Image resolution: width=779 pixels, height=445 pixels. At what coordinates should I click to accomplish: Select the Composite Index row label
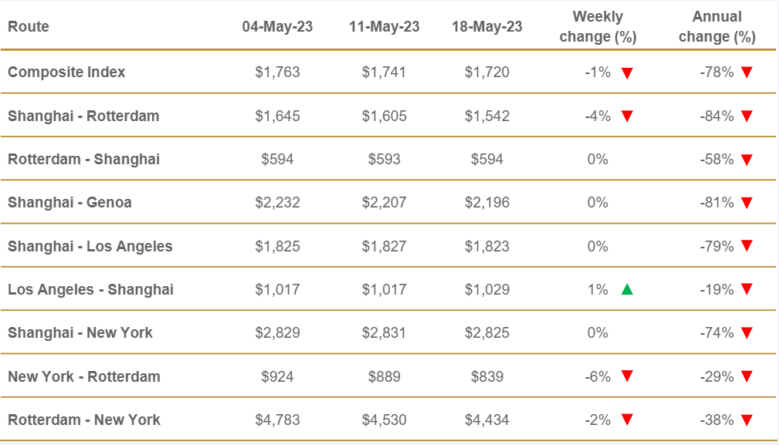click(x=66, y=72)
